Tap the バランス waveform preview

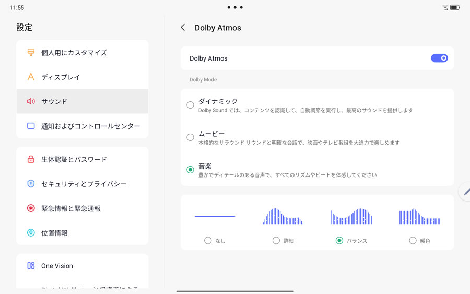click(351, 216)
